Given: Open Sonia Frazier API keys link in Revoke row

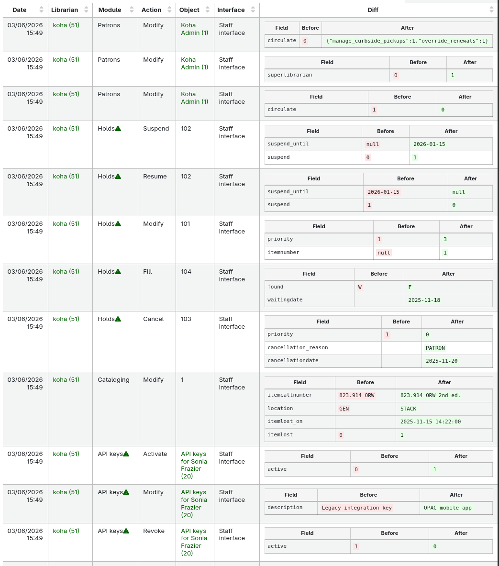Looking at the screenshot, I should pos(194,542).
